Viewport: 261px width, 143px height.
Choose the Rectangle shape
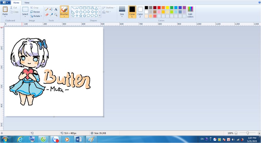click(x=85, y=8)
